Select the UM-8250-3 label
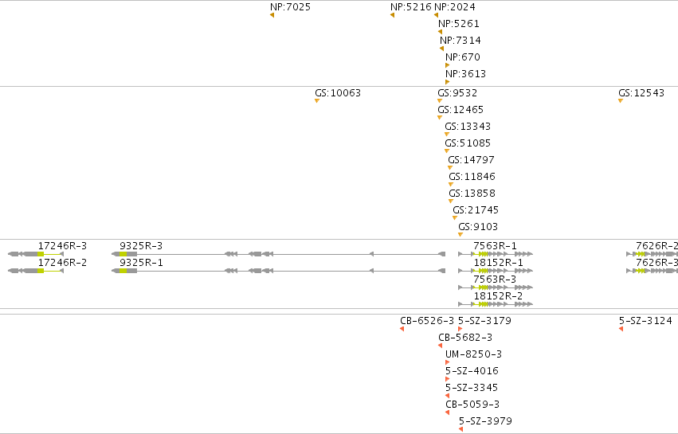 473,354
